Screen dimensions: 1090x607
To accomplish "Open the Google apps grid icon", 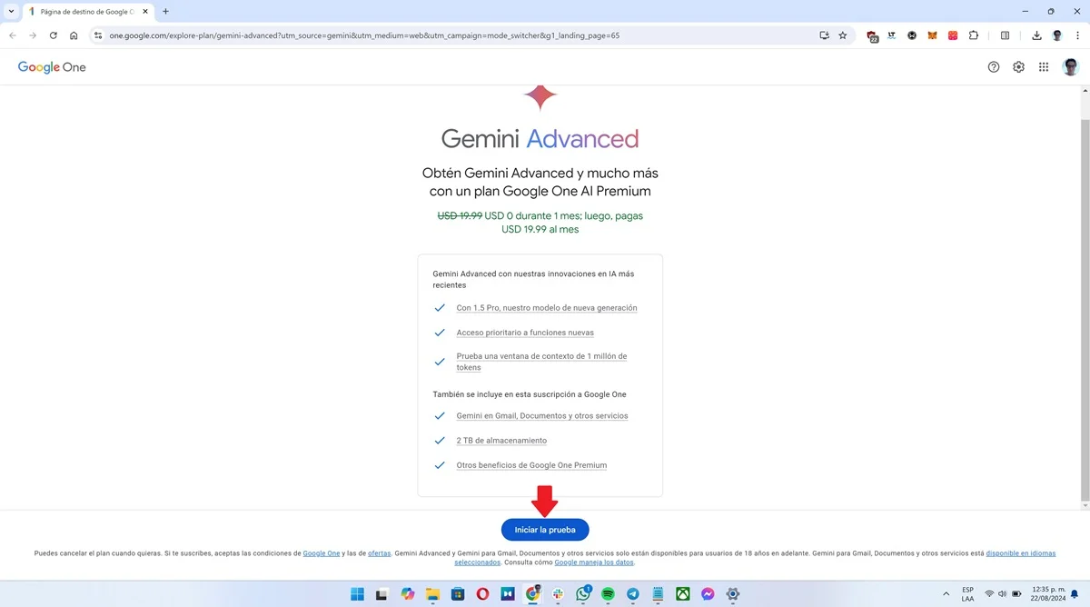I will [x=1044, y=66].
